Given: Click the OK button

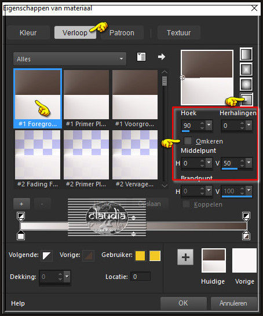Looking at the screenshot, I should [183, 303].
